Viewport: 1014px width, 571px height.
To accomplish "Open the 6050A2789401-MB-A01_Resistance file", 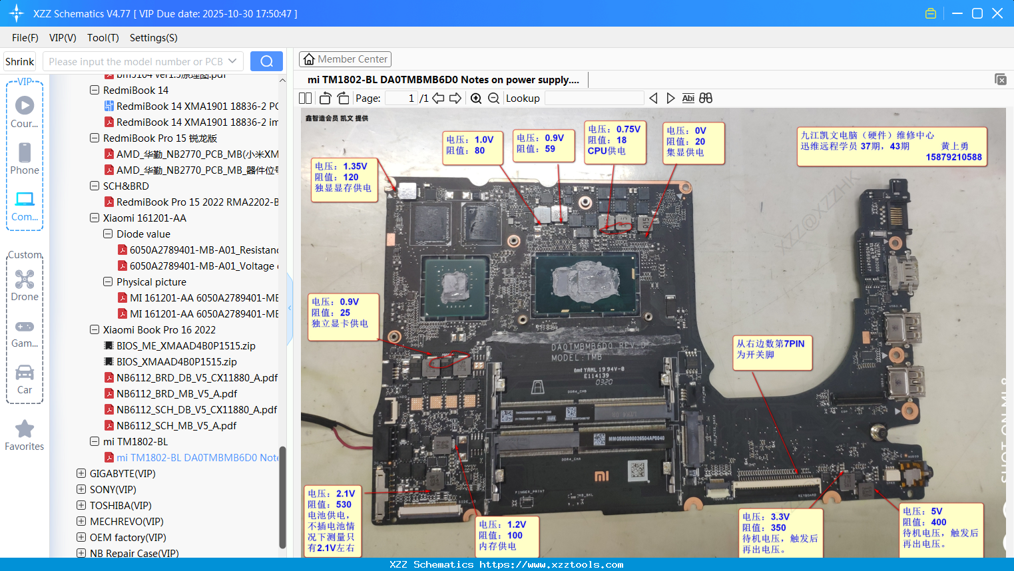I will tap(198, 250).
